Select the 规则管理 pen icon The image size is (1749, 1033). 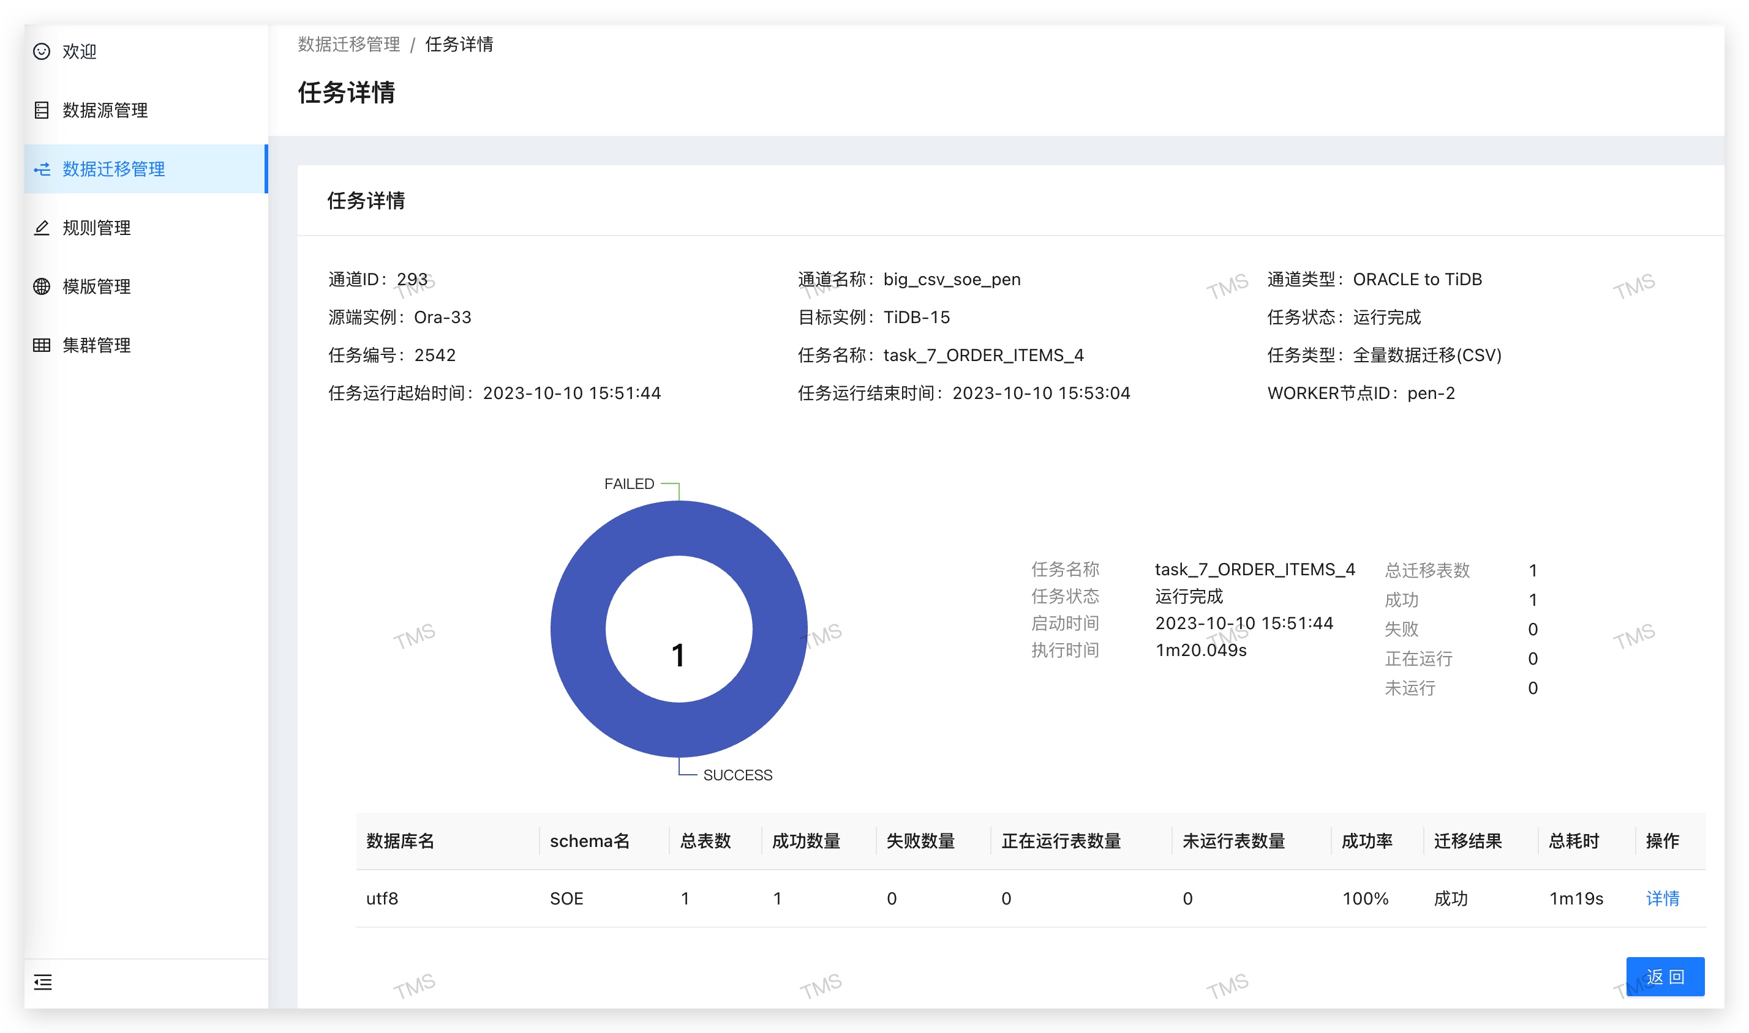pyautogui.click(x=42, y=227)
